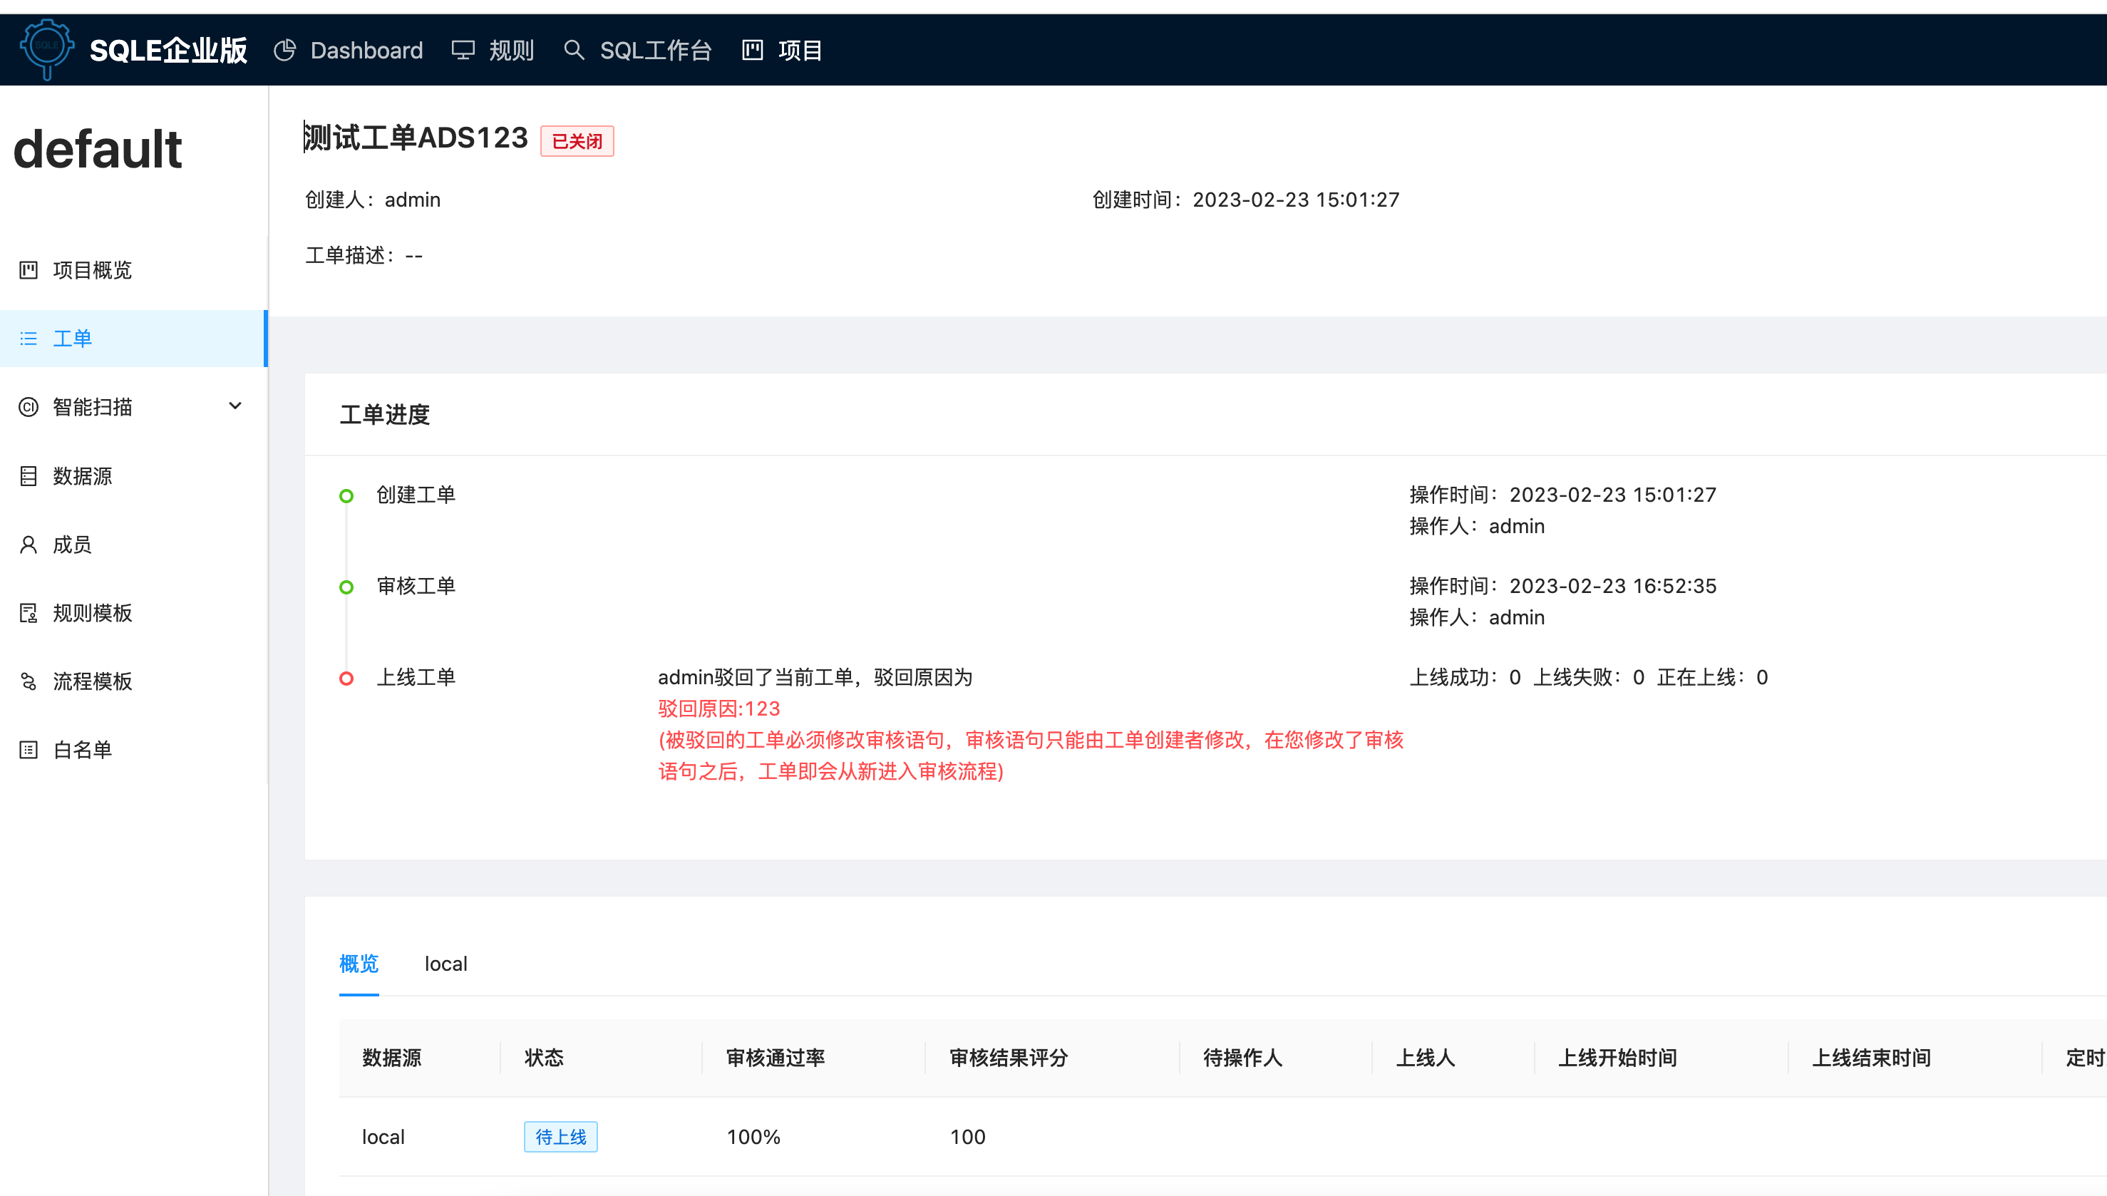Click the project board icon beside 项目
The image size is (2107, 1196).
tap(753, 50)
